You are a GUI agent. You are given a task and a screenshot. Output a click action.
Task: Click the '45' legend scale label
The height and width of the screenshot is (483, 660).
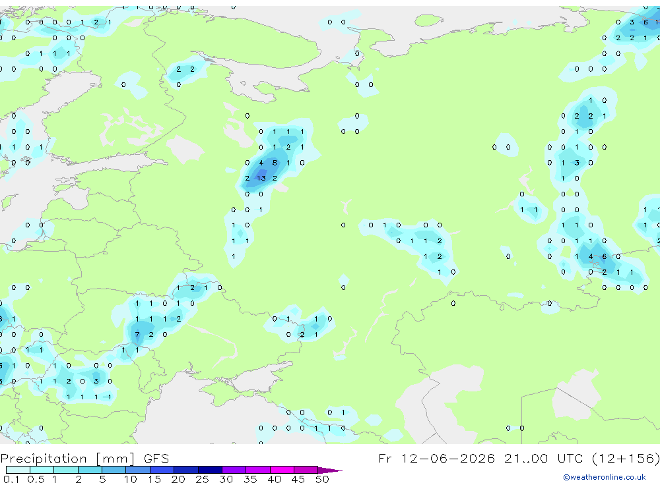pyautogui.click(x=298, y=479)
